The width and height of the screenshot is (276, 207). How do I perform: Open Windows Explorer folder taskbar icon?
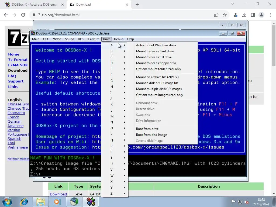click(41, 202)
